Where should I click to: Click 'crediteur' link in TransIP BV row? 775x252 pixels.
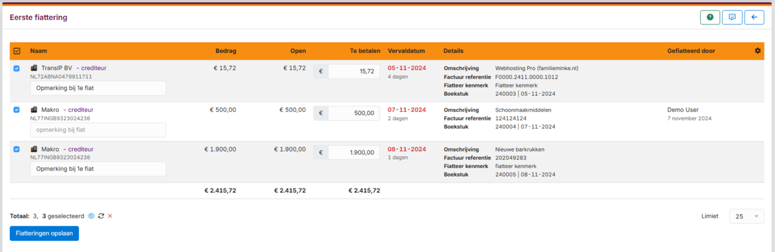[93, 68]
